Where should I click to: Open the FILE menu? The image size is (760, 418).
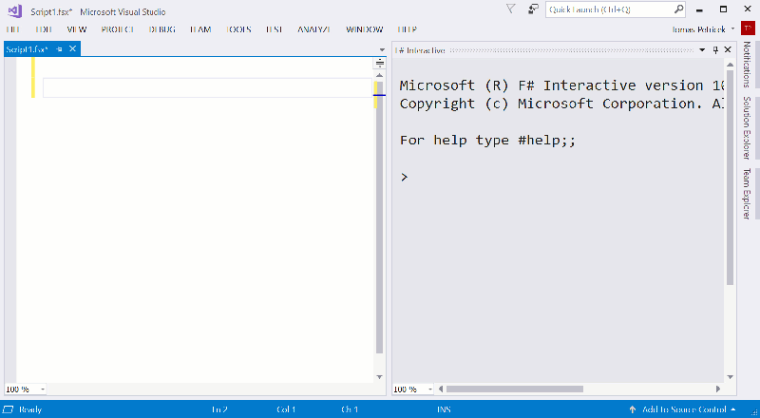pyautogui.click(x=13, y=29)
